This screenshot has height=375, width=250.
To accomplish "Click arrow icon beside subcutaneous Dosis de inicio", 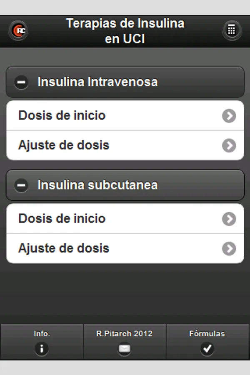I will point(229,219).
